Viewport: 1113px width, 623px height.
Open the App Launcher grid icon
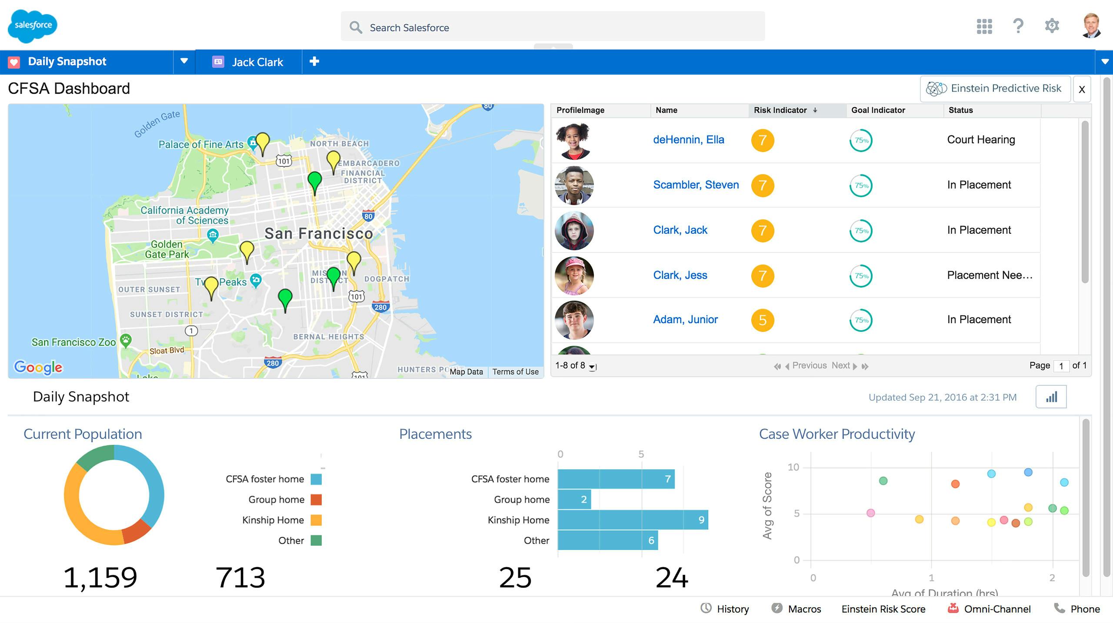click(x=984, y=26)
